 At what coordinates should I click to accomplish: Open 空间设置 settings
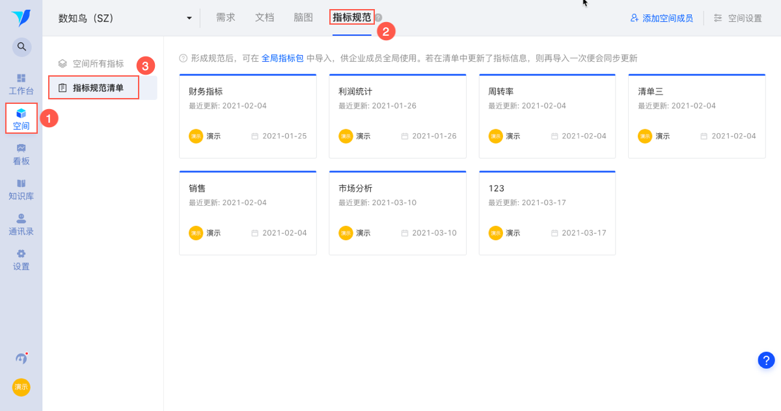coord(738,18)
